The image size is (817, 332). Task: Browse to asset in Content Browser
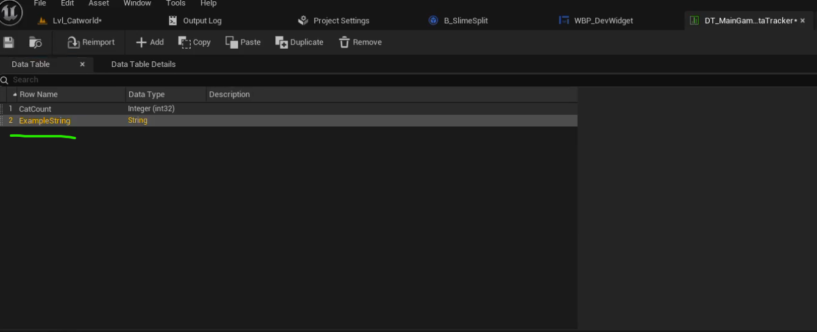click(x=35, y=42)
